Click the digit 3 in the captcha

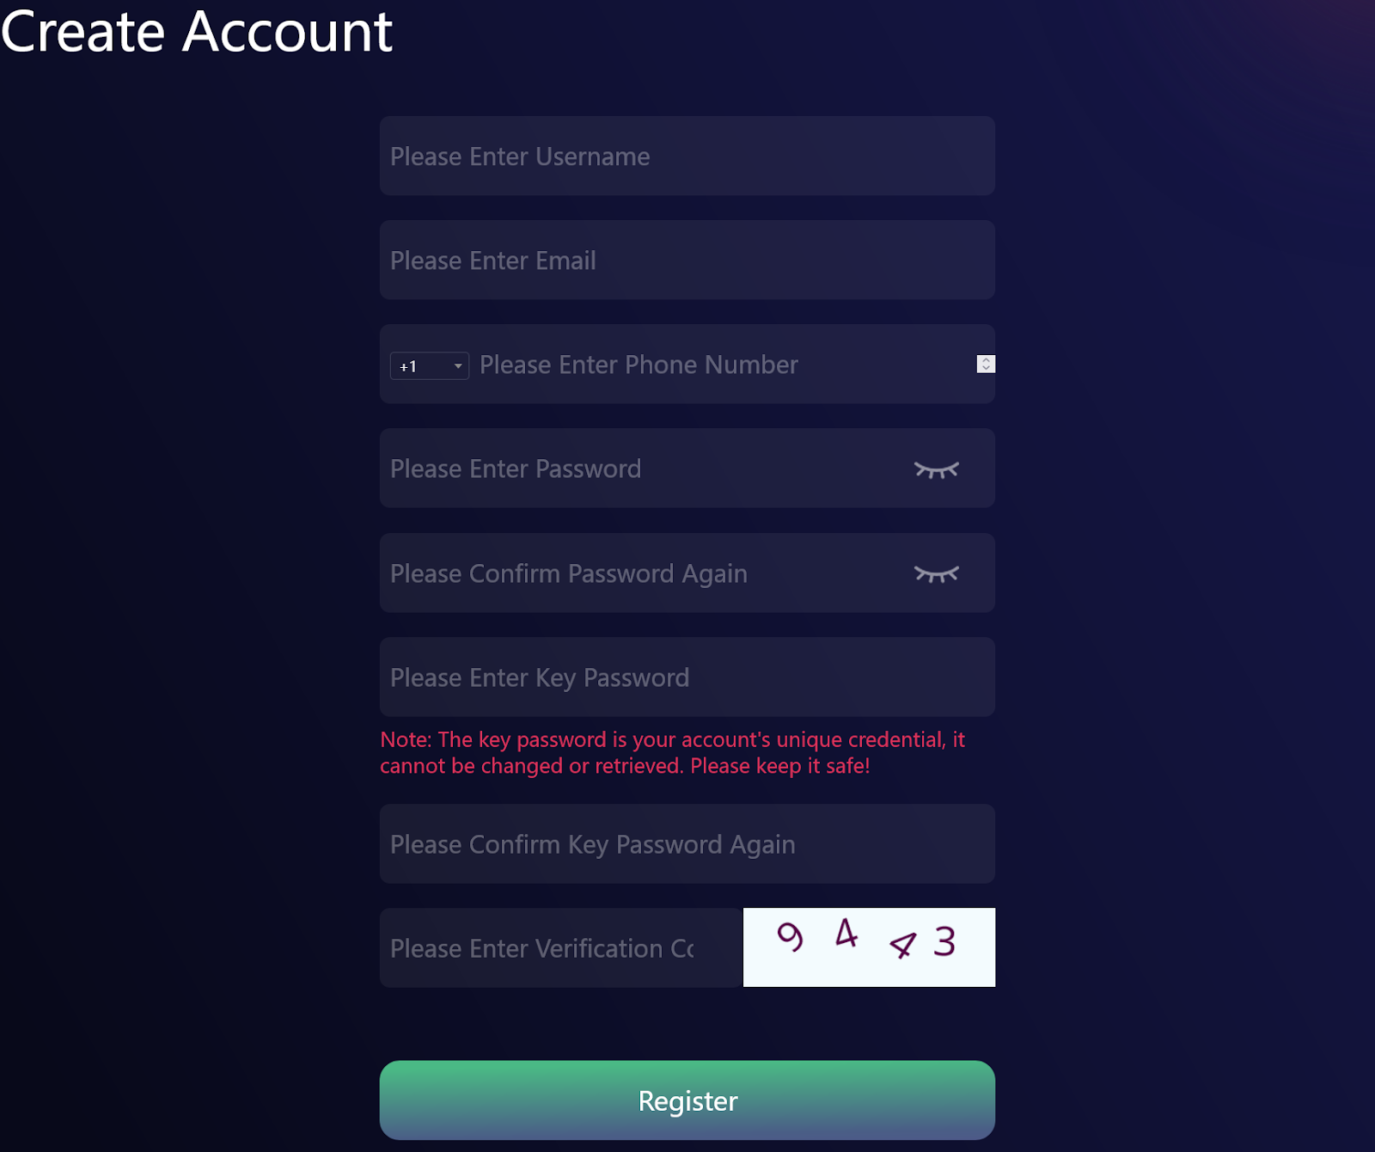[944, 941]
